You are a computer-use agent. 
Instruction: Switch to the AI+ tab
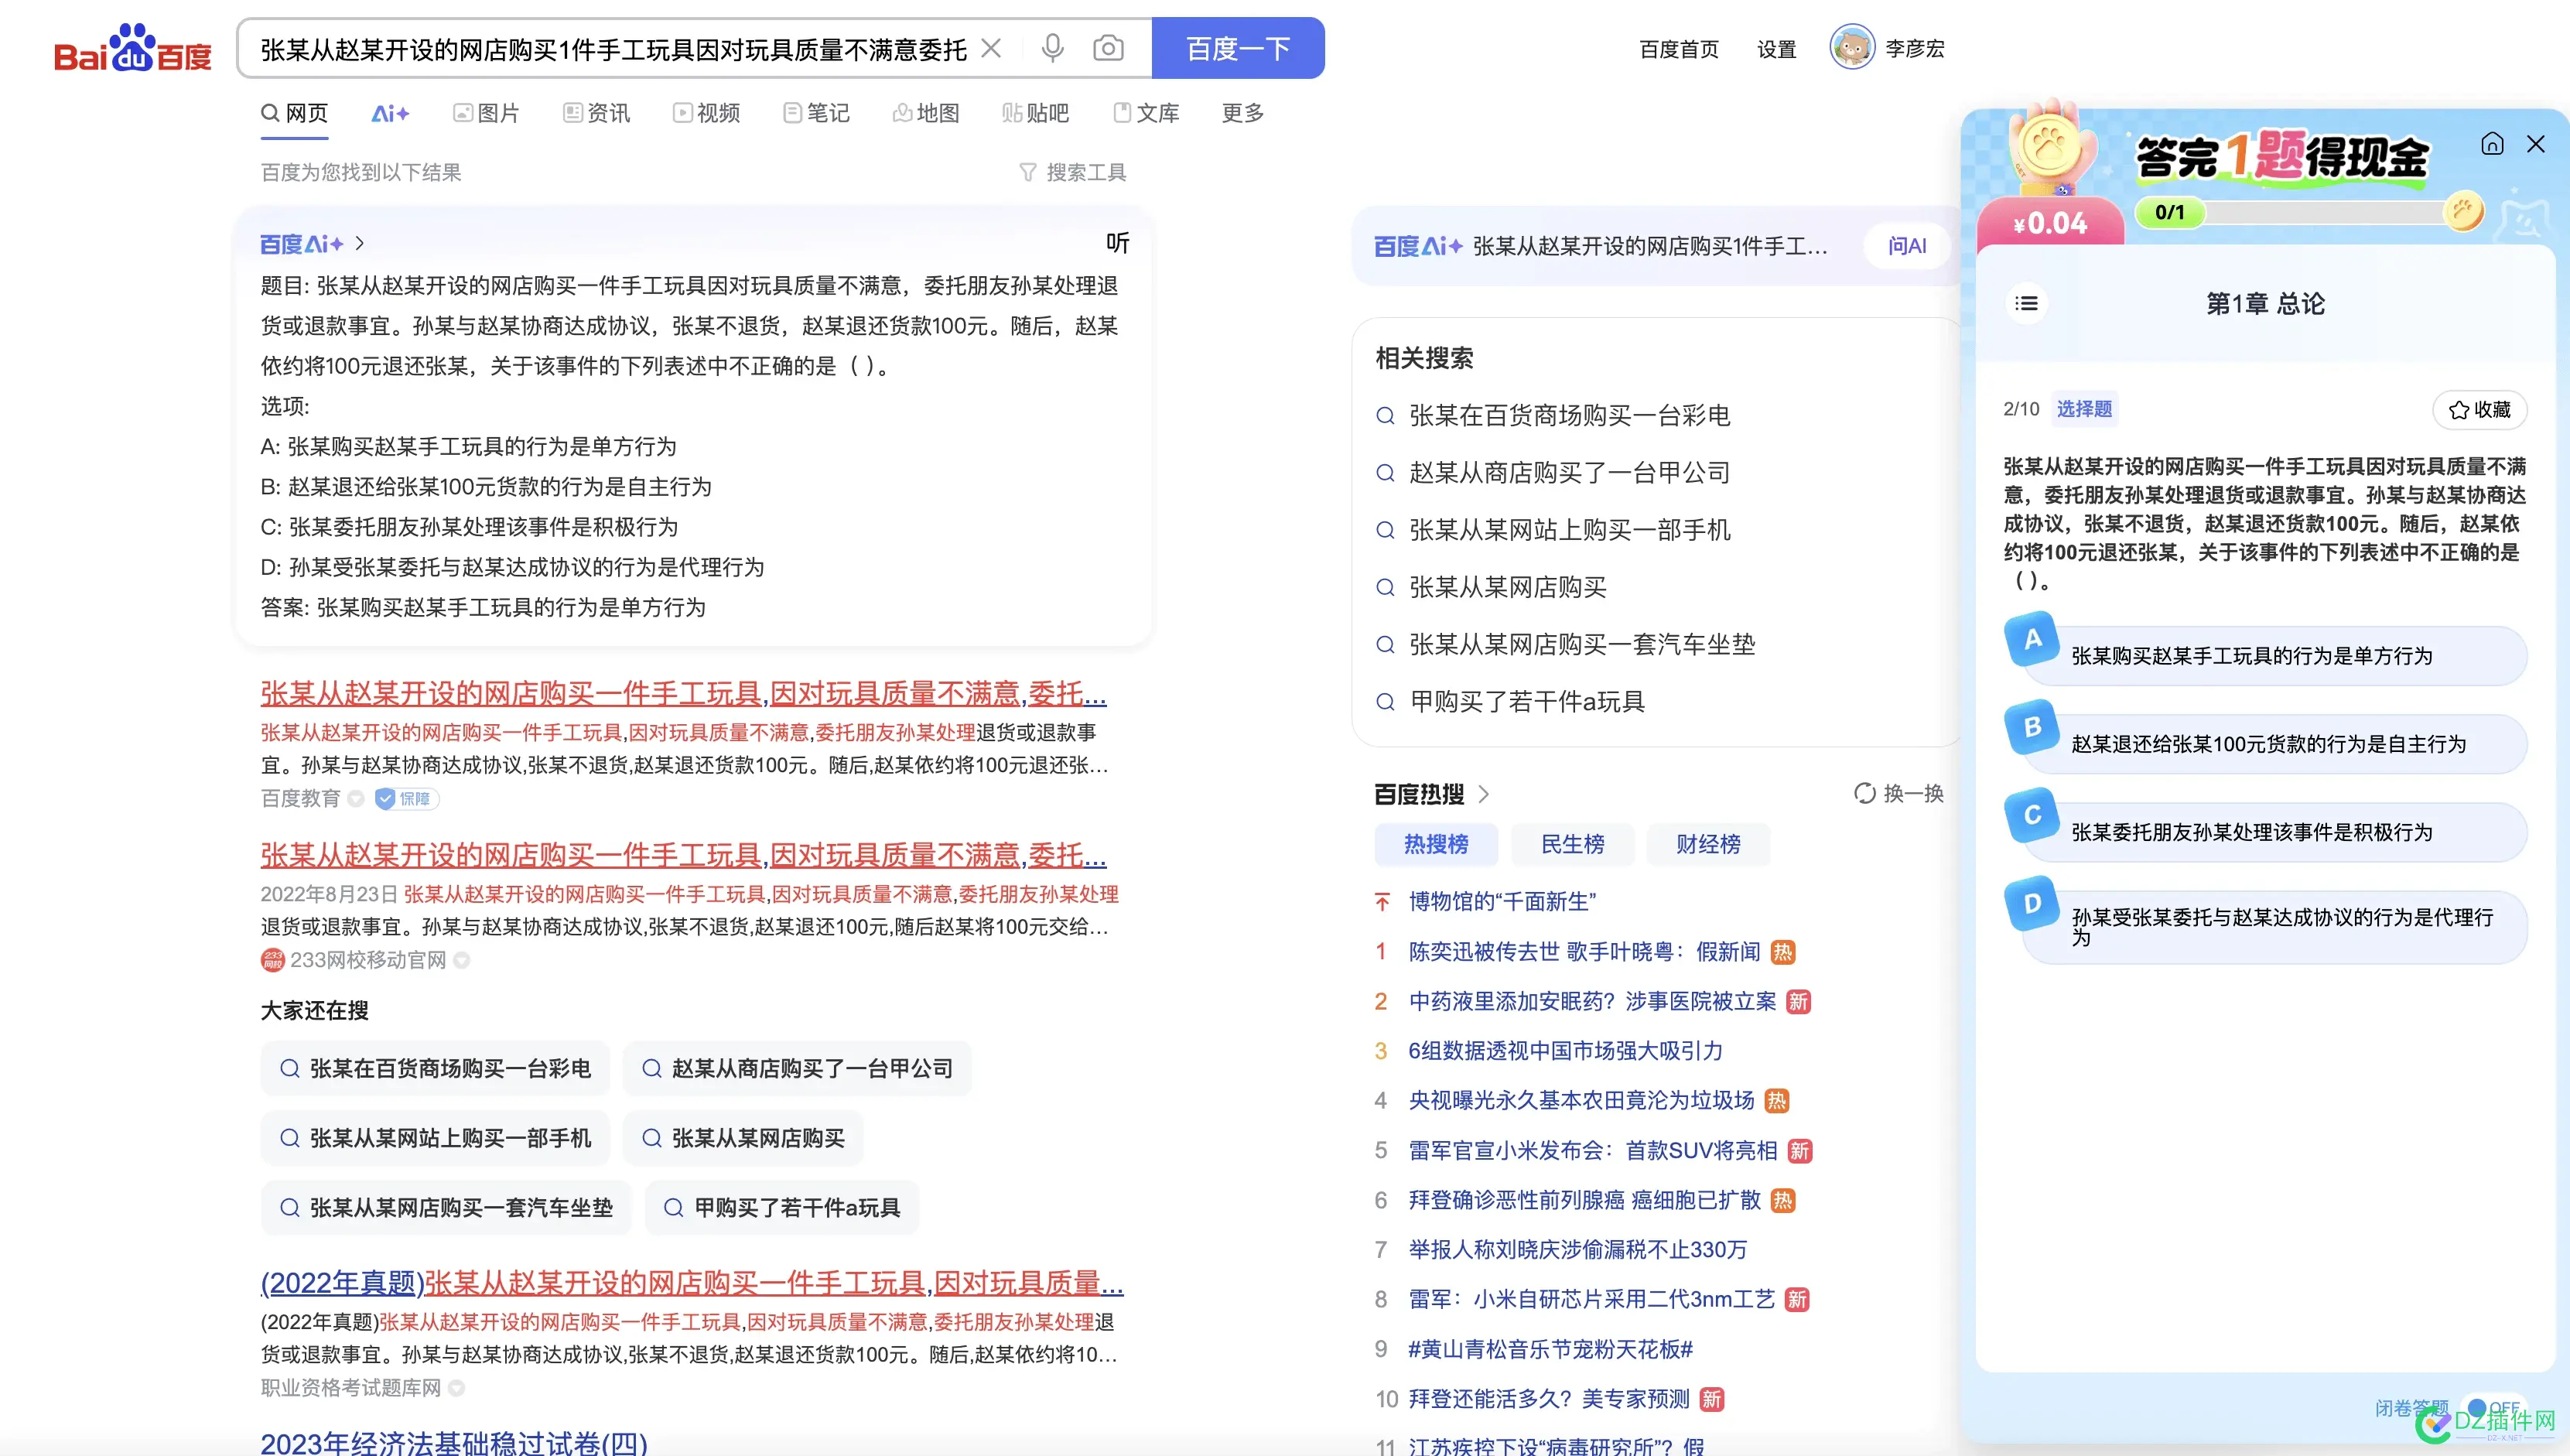[390, 113]
